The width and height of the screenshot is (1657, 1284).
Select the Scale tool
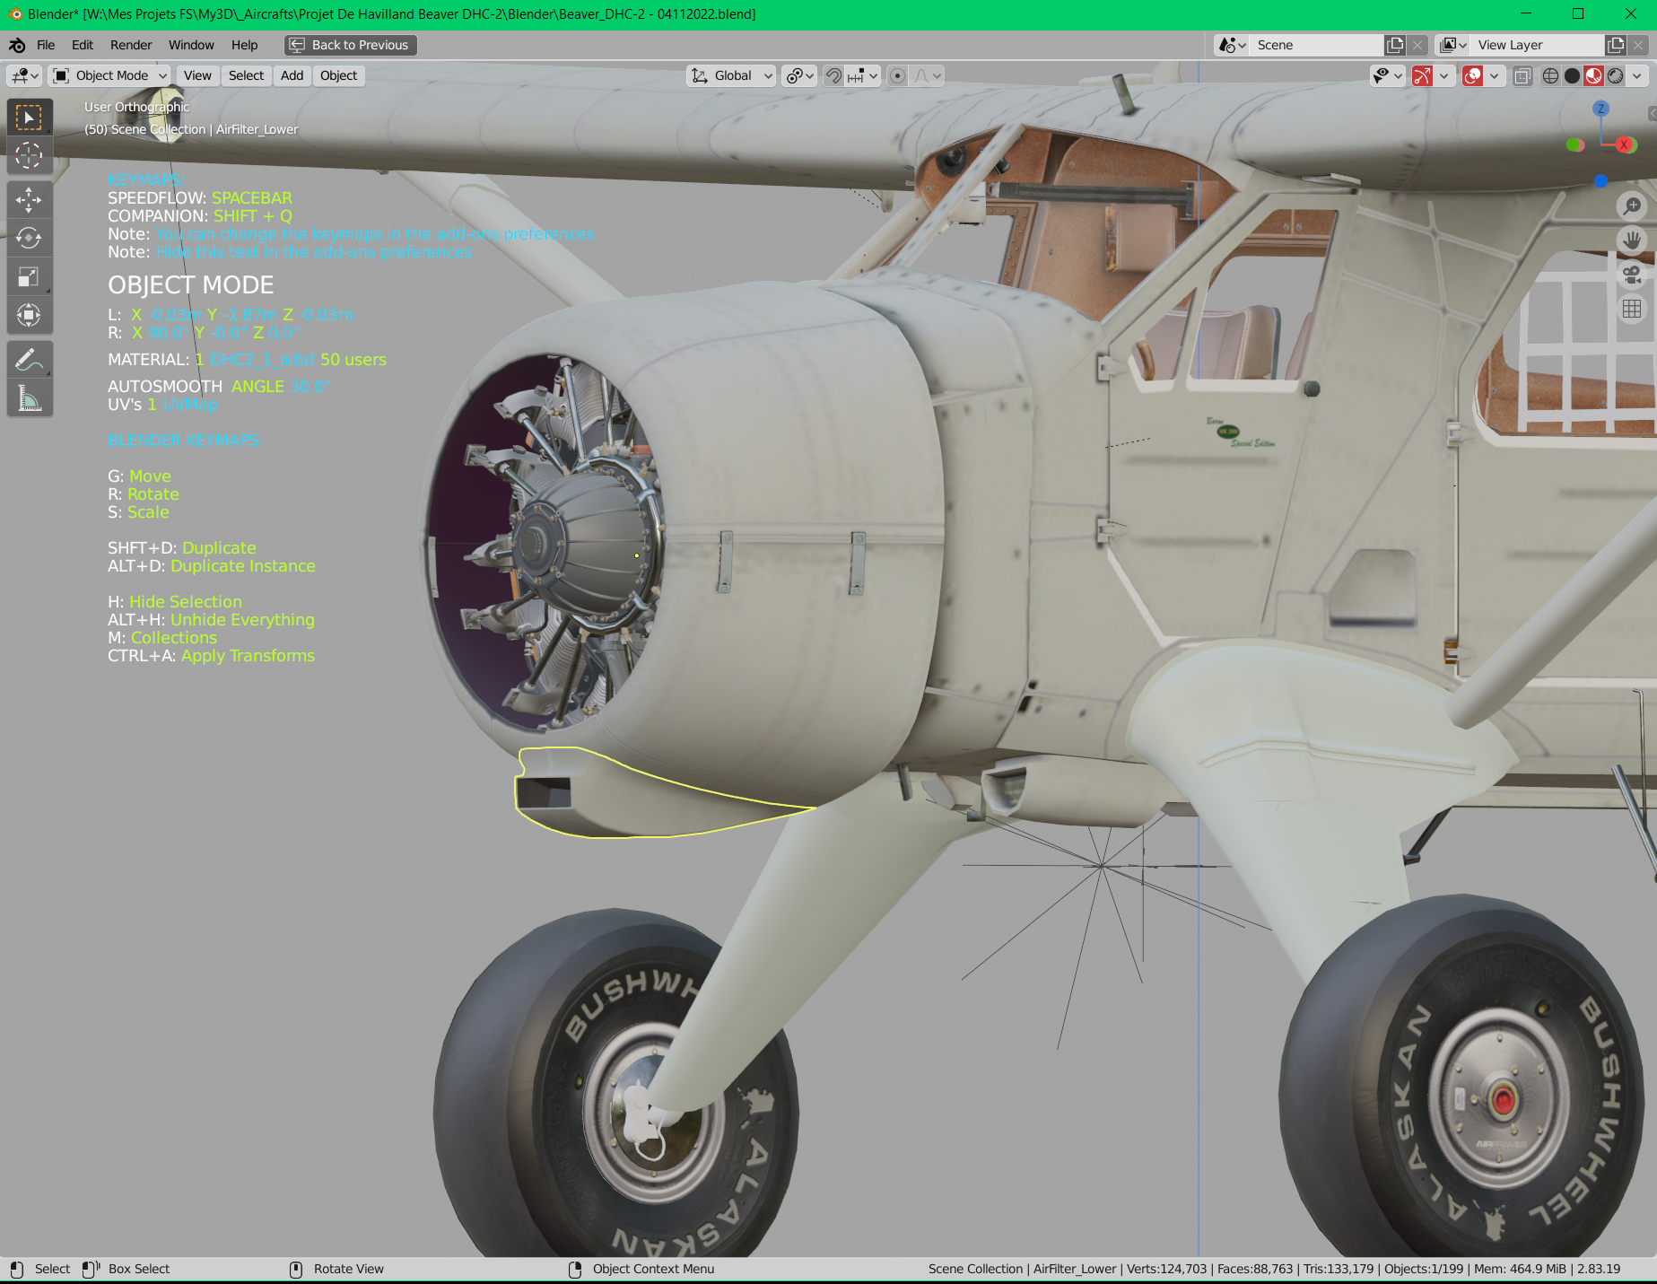pyautogui.click(x=30, y=275)
